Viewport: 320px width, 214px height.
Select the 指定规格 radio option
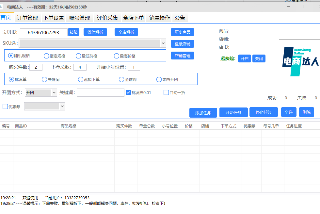point(46,56)
